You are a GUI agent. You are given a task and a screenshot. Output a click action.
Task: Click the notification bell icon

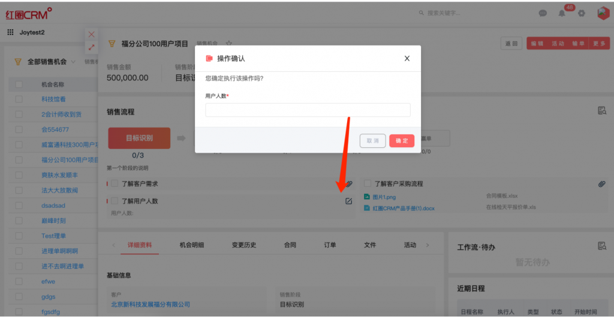pos(562,14)
